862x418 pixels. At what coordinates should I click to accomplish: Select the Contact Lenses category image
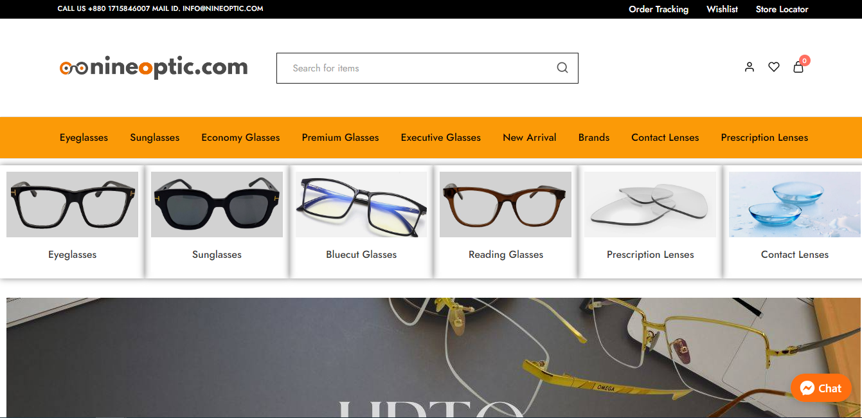(795, 204)
